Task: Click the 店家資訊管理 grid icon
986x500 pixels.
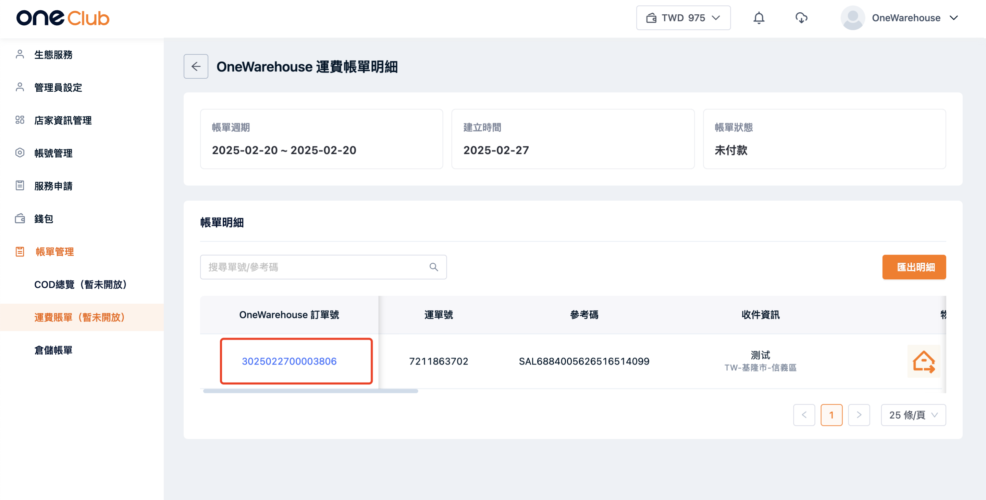Action: pyautogui.click(x=20, y=120)
